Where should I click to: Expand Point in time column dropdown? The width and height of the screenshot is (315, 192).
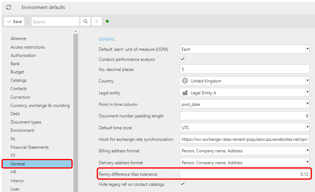tap(307, 104)
